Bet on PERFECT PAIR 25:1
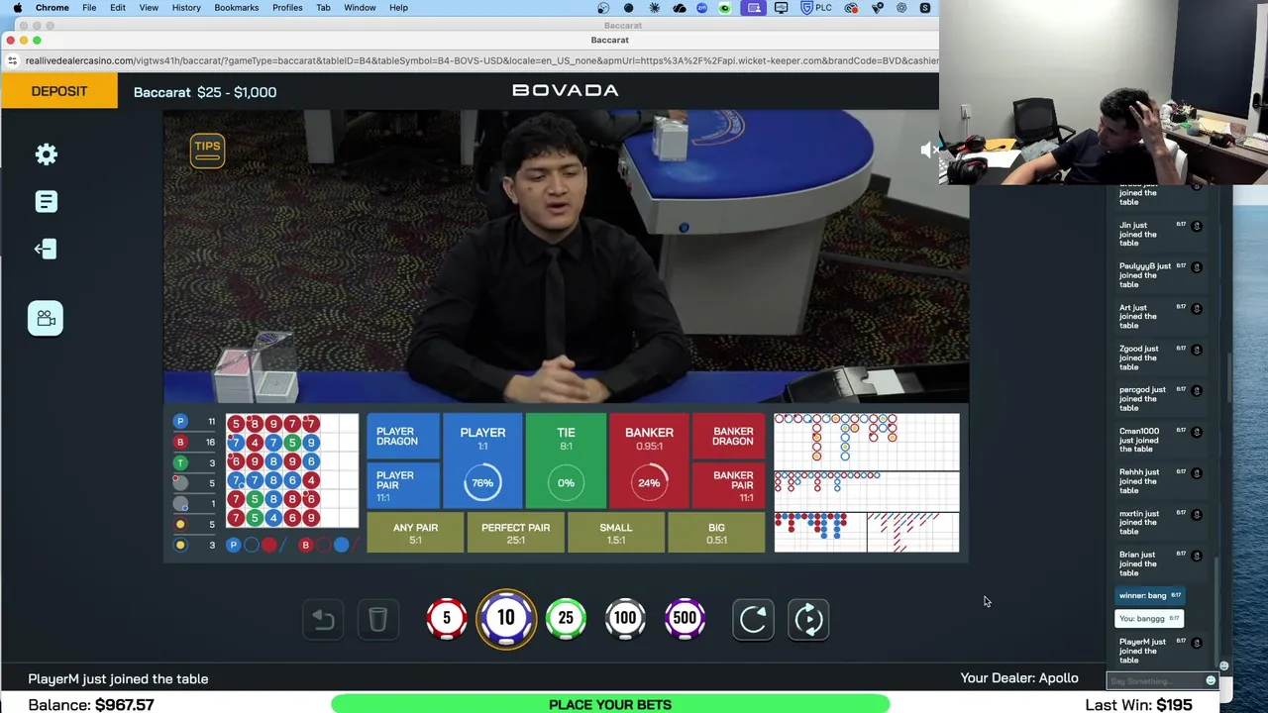Image resolution: width=1268 pixels, height=713 pixels. coord(515,533)
